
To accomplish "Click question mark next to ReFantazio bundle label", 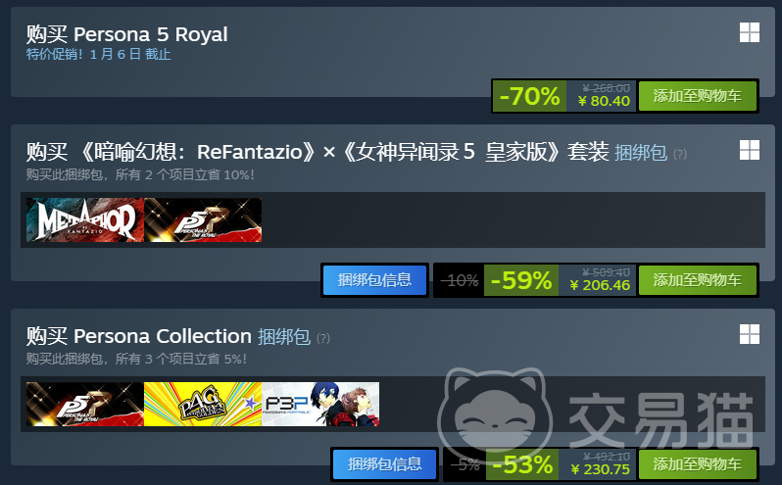I will tap(680, 154).
